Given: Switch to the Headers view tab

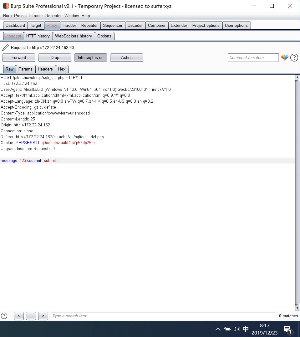Looking at the screenshot, I should pos(45,69).
